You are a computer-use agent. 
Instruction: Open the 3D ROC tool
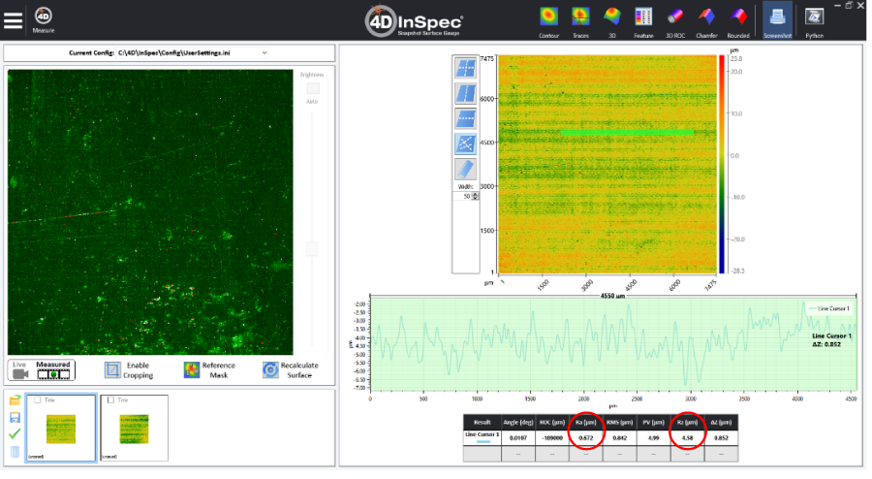[x=675, y=22]
